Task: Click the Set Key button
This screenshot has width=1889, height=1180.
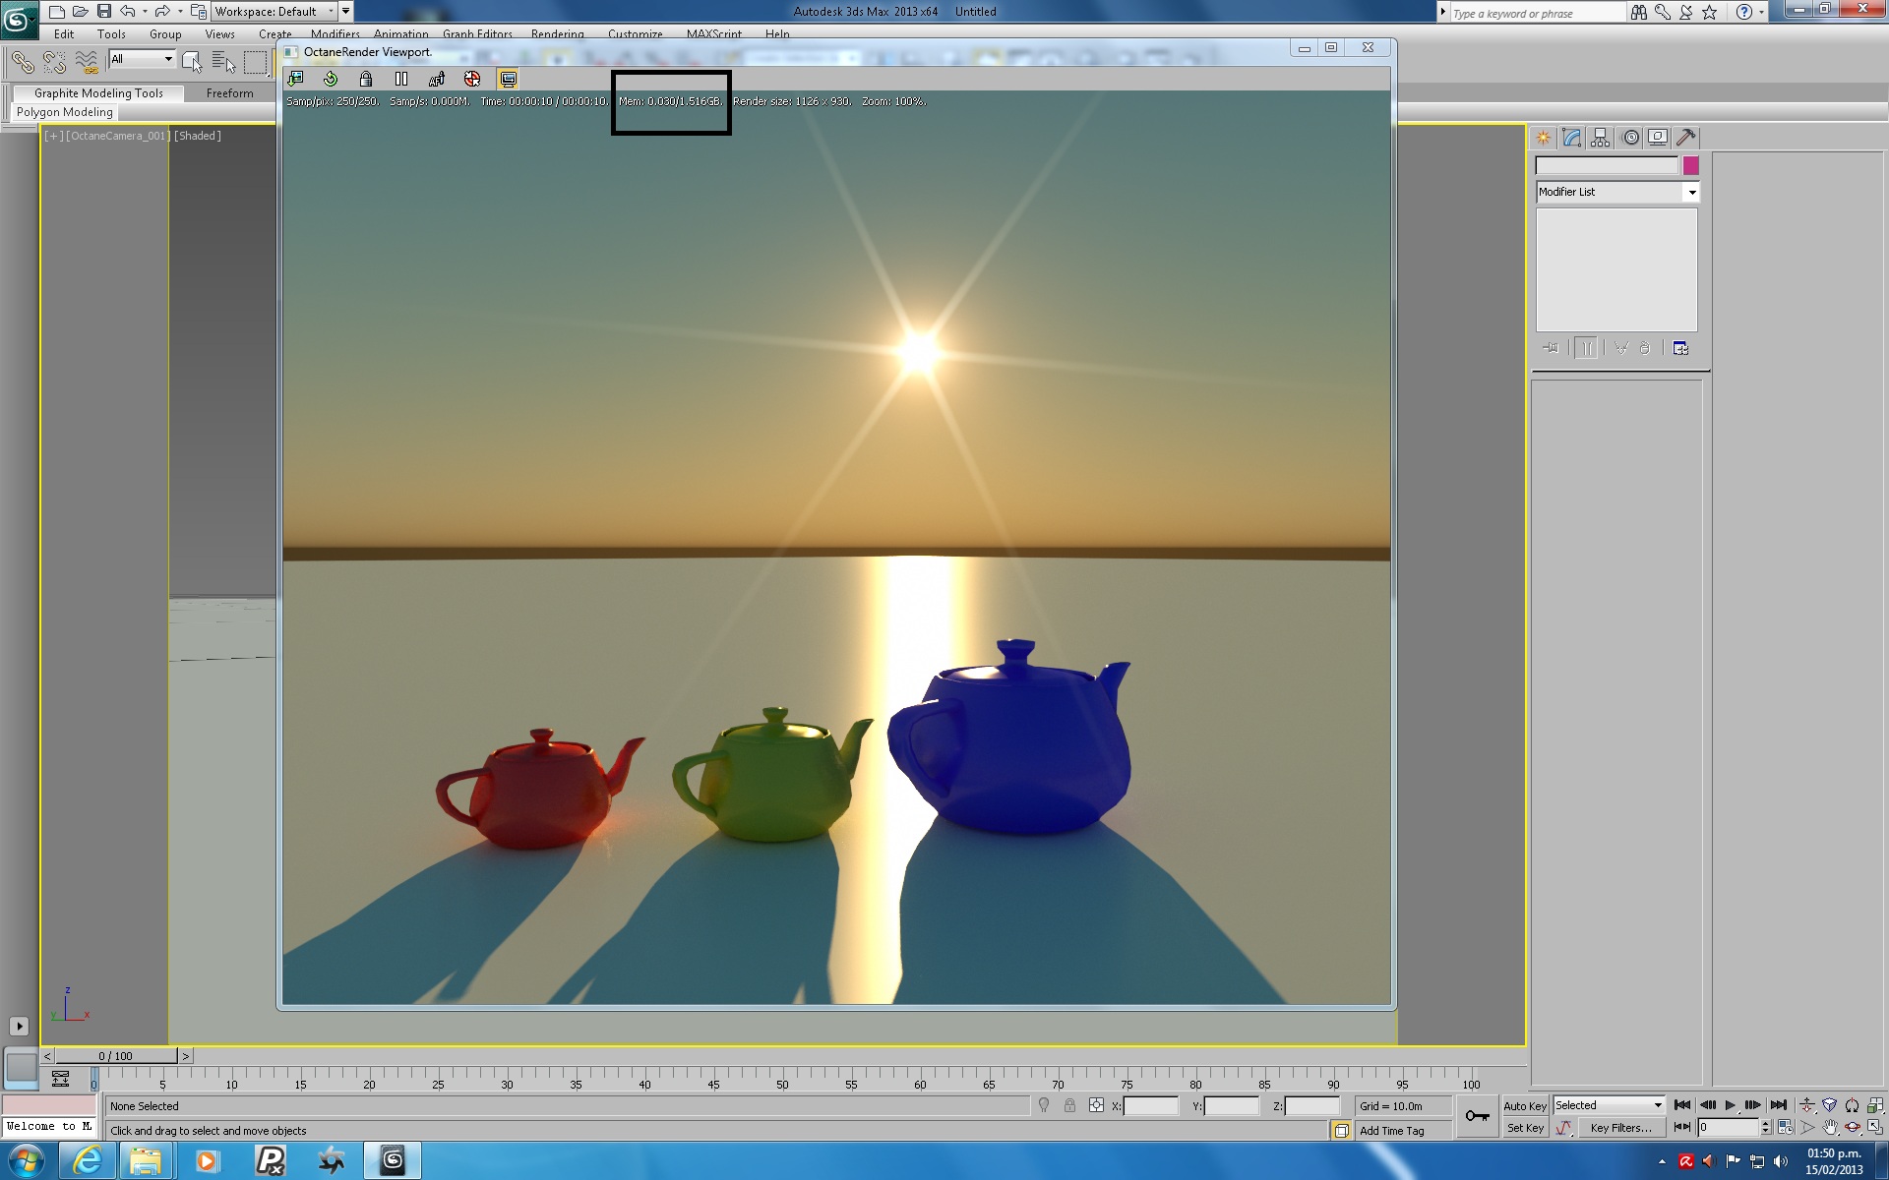Action: [1524, 1128]
